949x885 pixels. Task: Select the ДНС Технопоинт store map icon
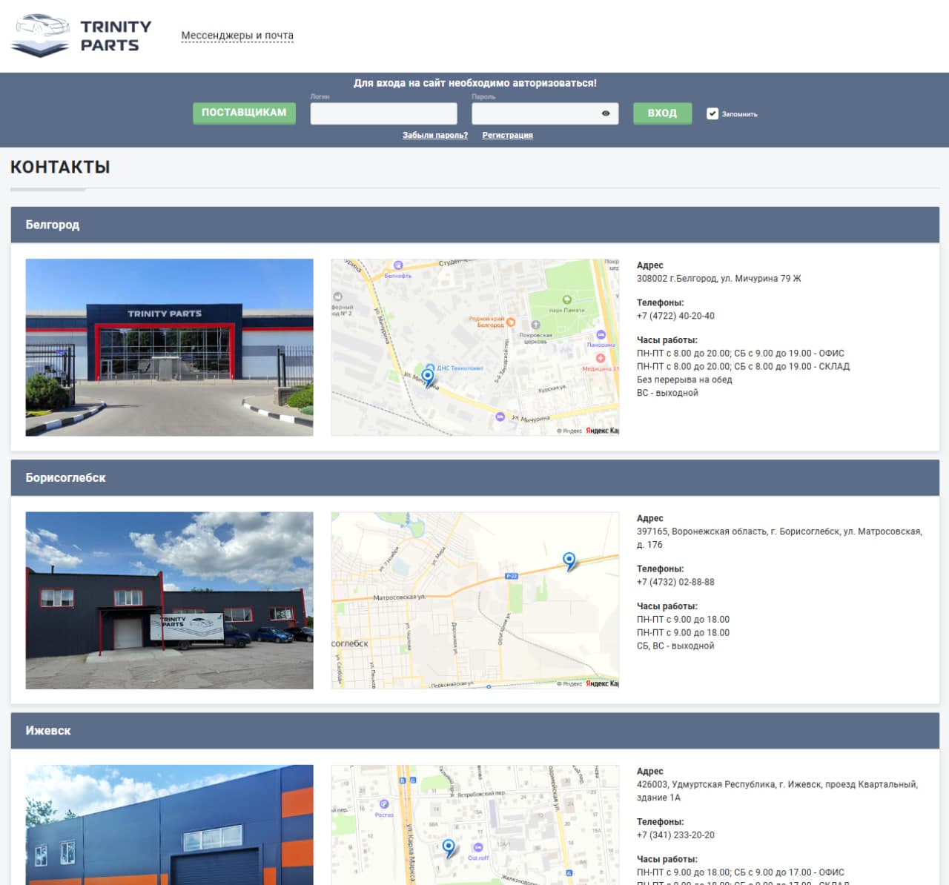pyautogui.click(x=430, y=368)
